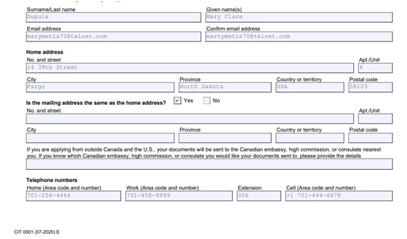This screenshot has width=407, height=239.
Task: Click the empty mailing Apt./Unit field
Action: click(375, 119)
